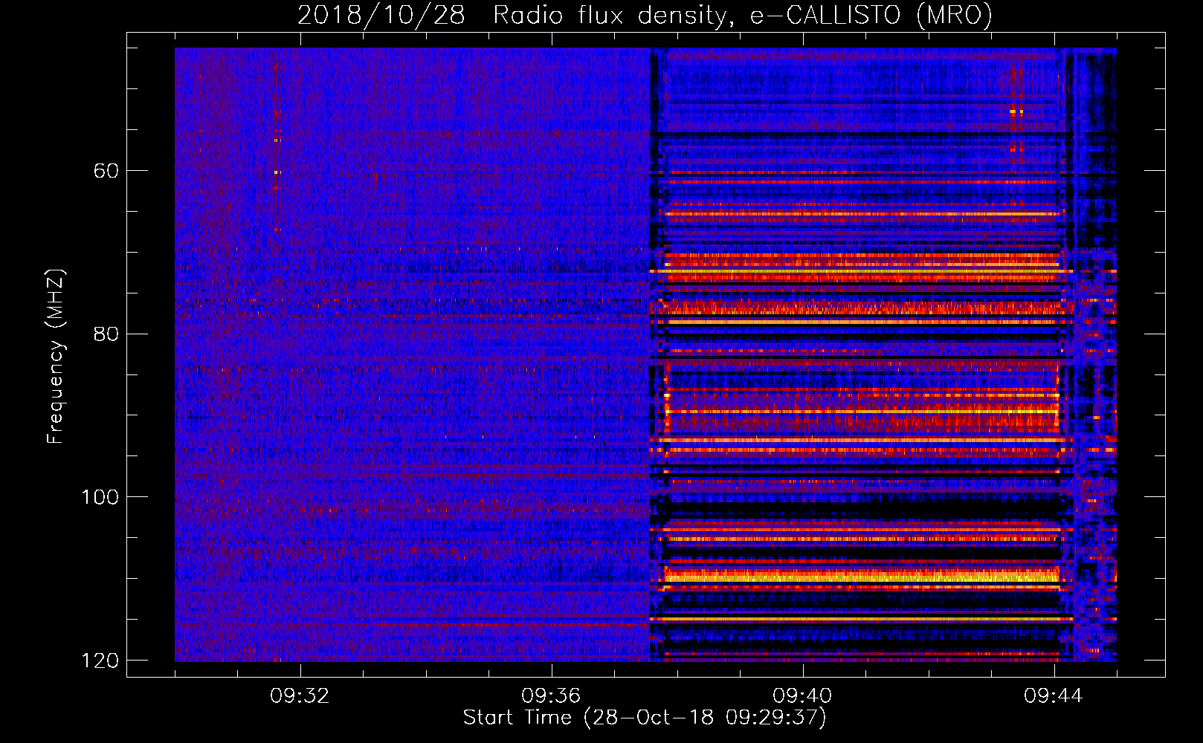Click the 80 frequency tick label

pos(106,334)
